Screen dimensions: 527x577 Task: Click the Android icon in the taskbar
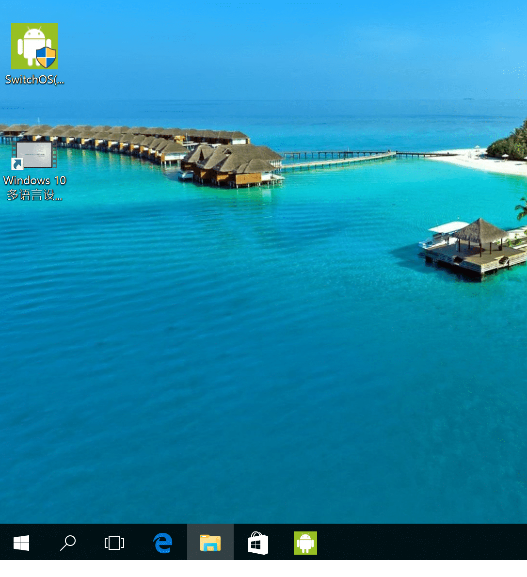[x=305, y=543]
